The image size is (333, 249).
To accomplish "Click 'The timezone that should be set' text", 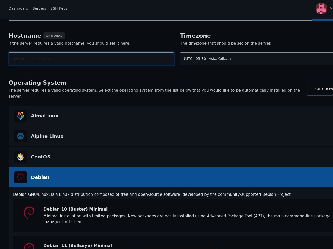I will (225, 43).
